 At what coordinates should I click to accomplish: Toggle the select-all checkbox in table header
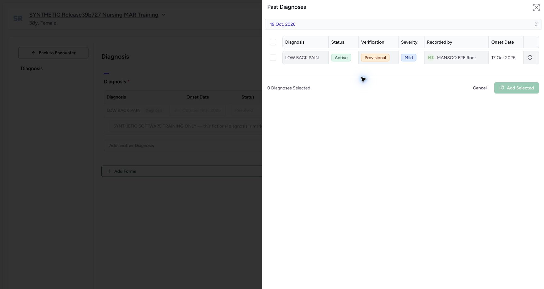[x=273, y=42]
